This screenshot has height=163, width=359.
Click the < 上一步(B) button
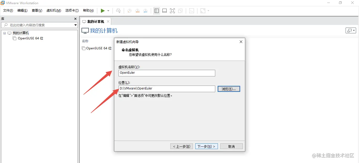(x=182, y=146)
